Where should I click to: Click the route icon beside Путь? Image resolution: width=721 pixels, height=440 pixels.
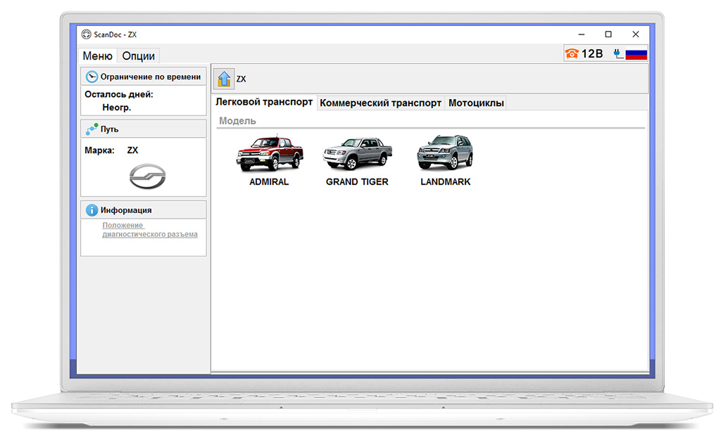(x=92, y=129)
